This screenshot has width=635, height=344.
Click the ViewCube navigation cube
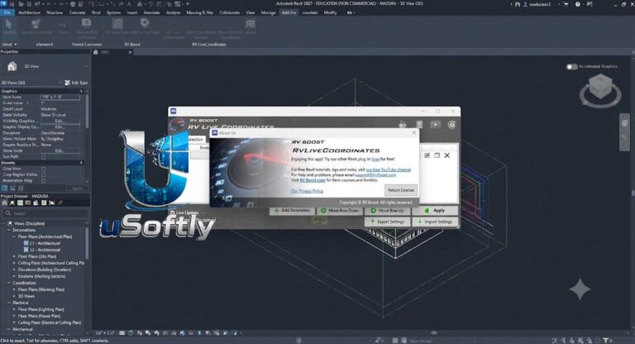tap(599, 86)
